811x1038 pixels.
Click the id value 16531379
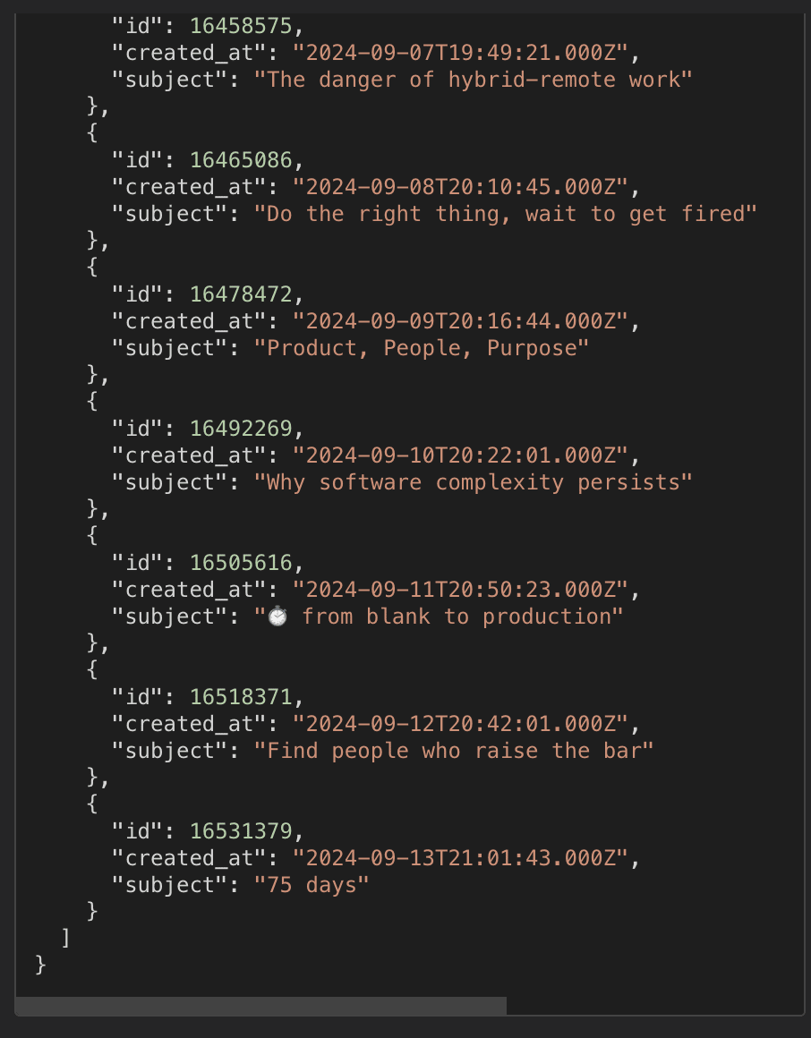241,830
